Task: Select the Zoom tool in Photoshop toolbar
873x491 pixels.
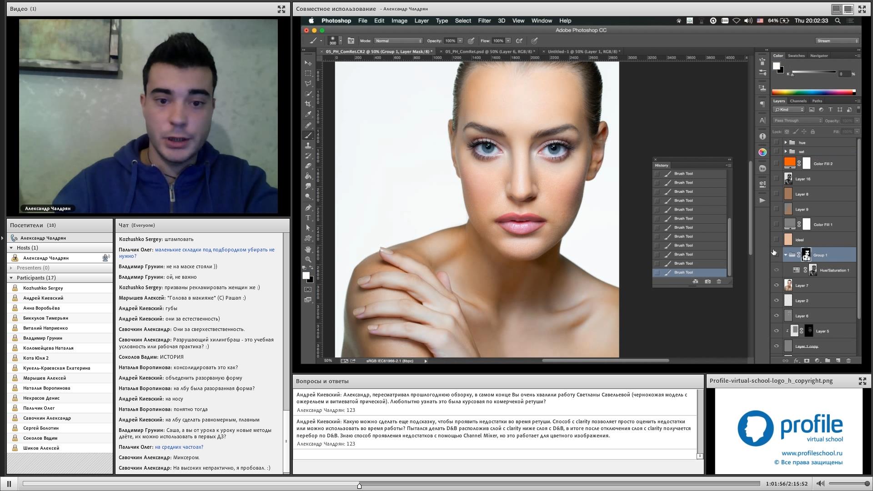Action: point(308,259)
